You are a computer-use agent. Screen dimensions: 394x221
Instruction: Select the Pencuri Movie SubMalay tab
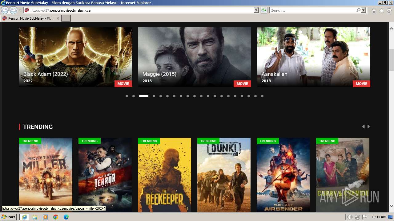[x=31, y=18]
